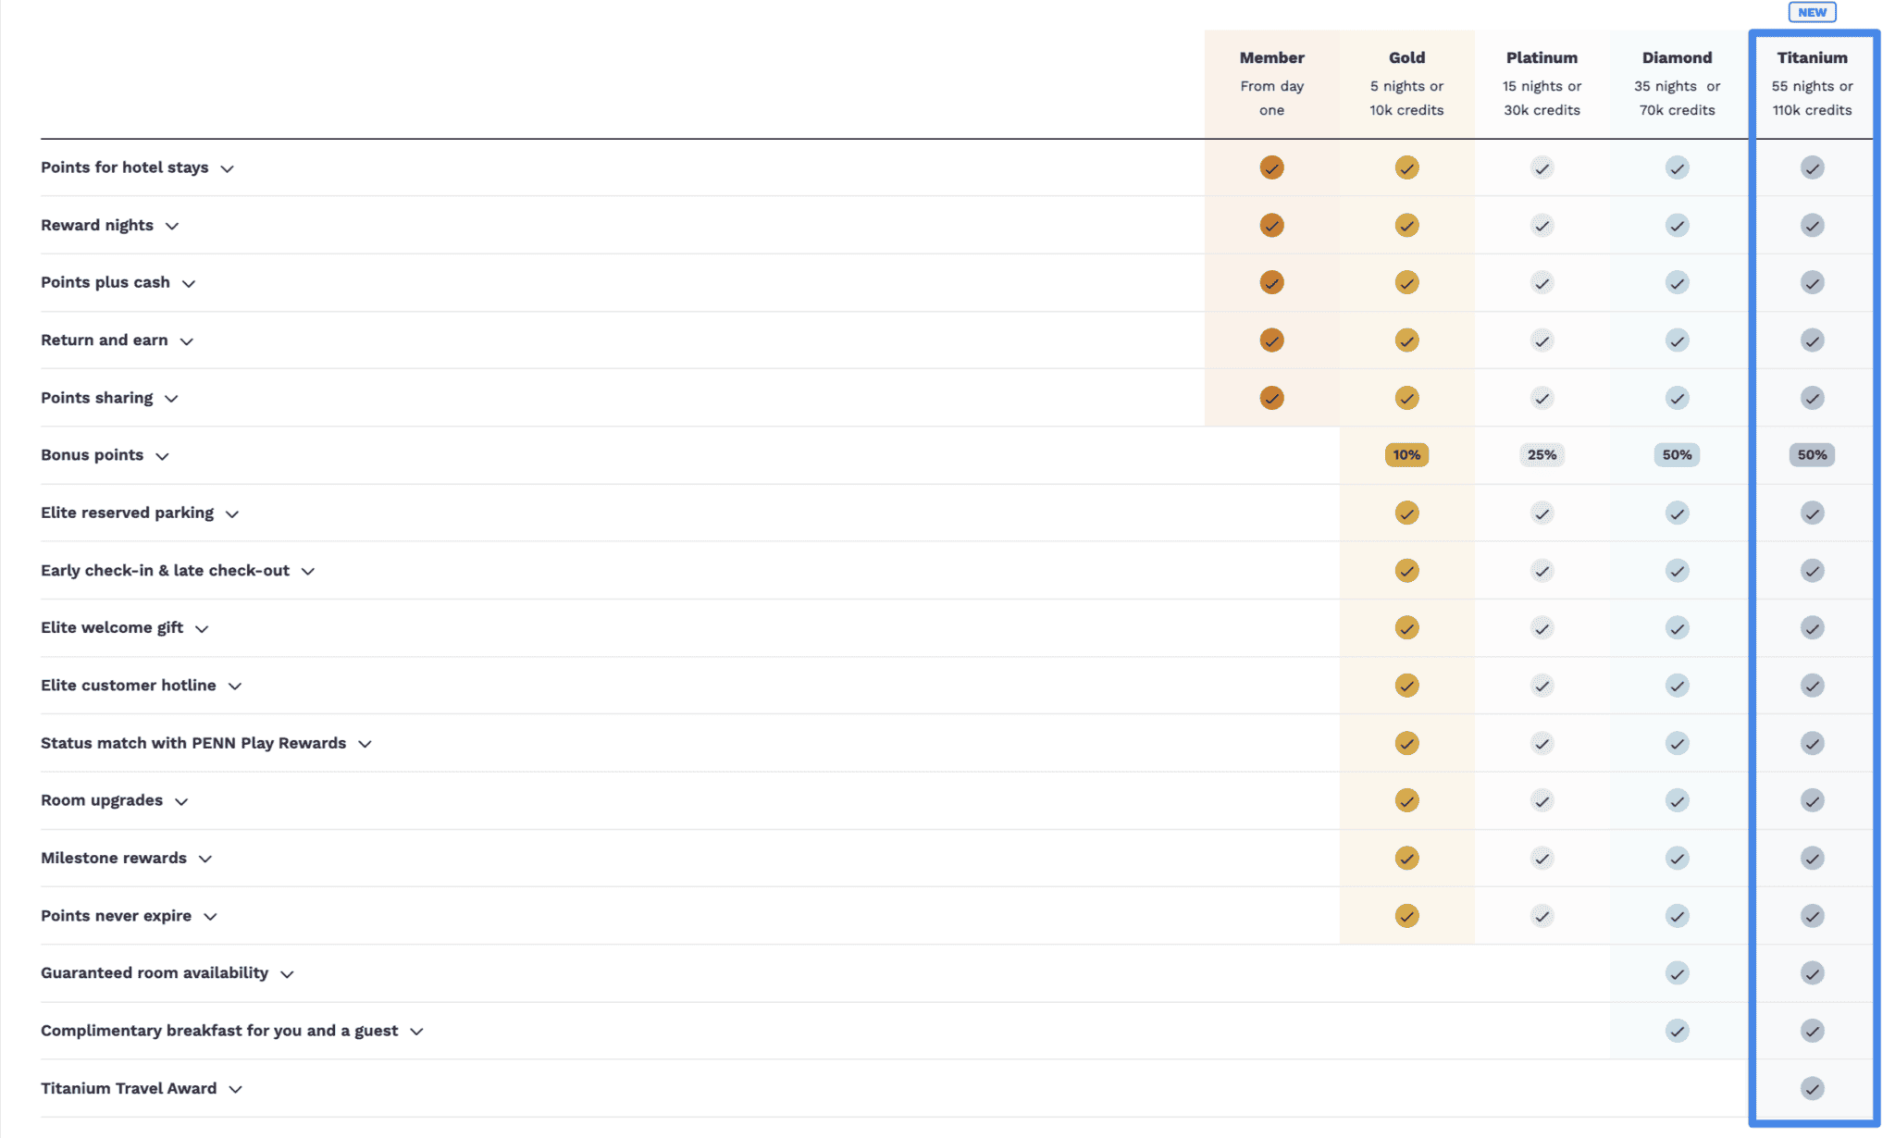
Task: Click the Gold checkmark for Reward nights
Action: click(x=1406, y=225)
